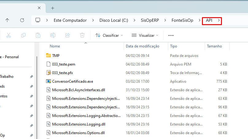Sort by Data de modificação column
This screenshot has height=139, width=248.
142,46
